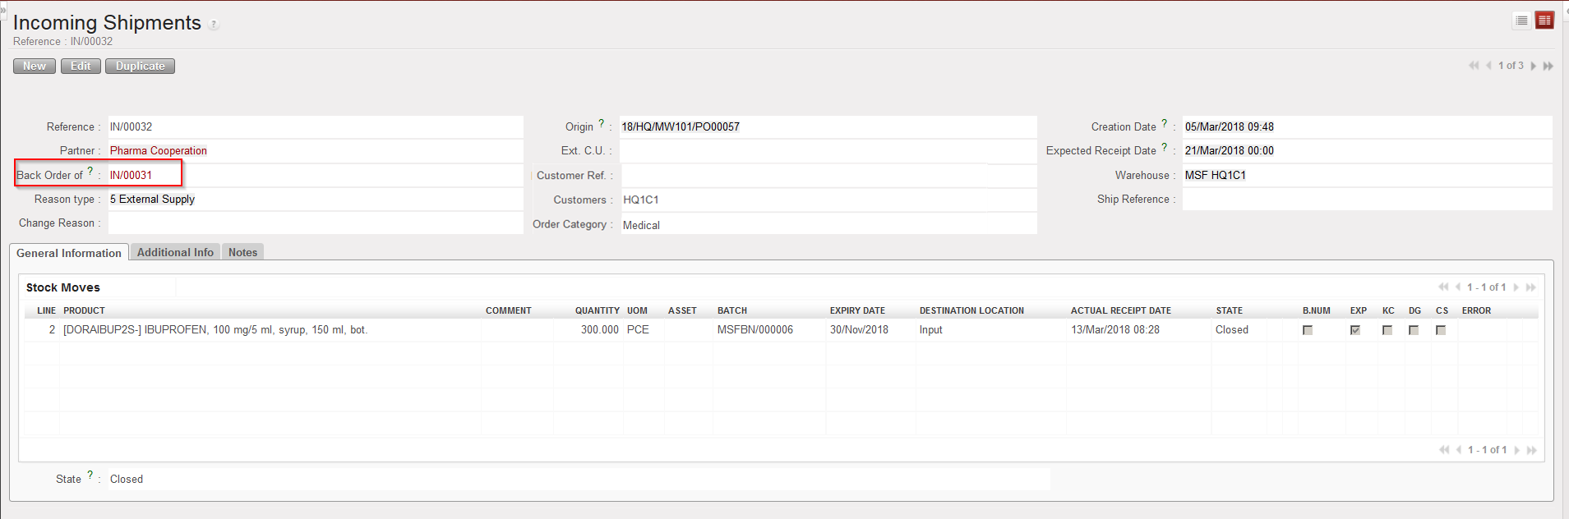Click Expected Receipt Date help question mark

click(1164, 147)
